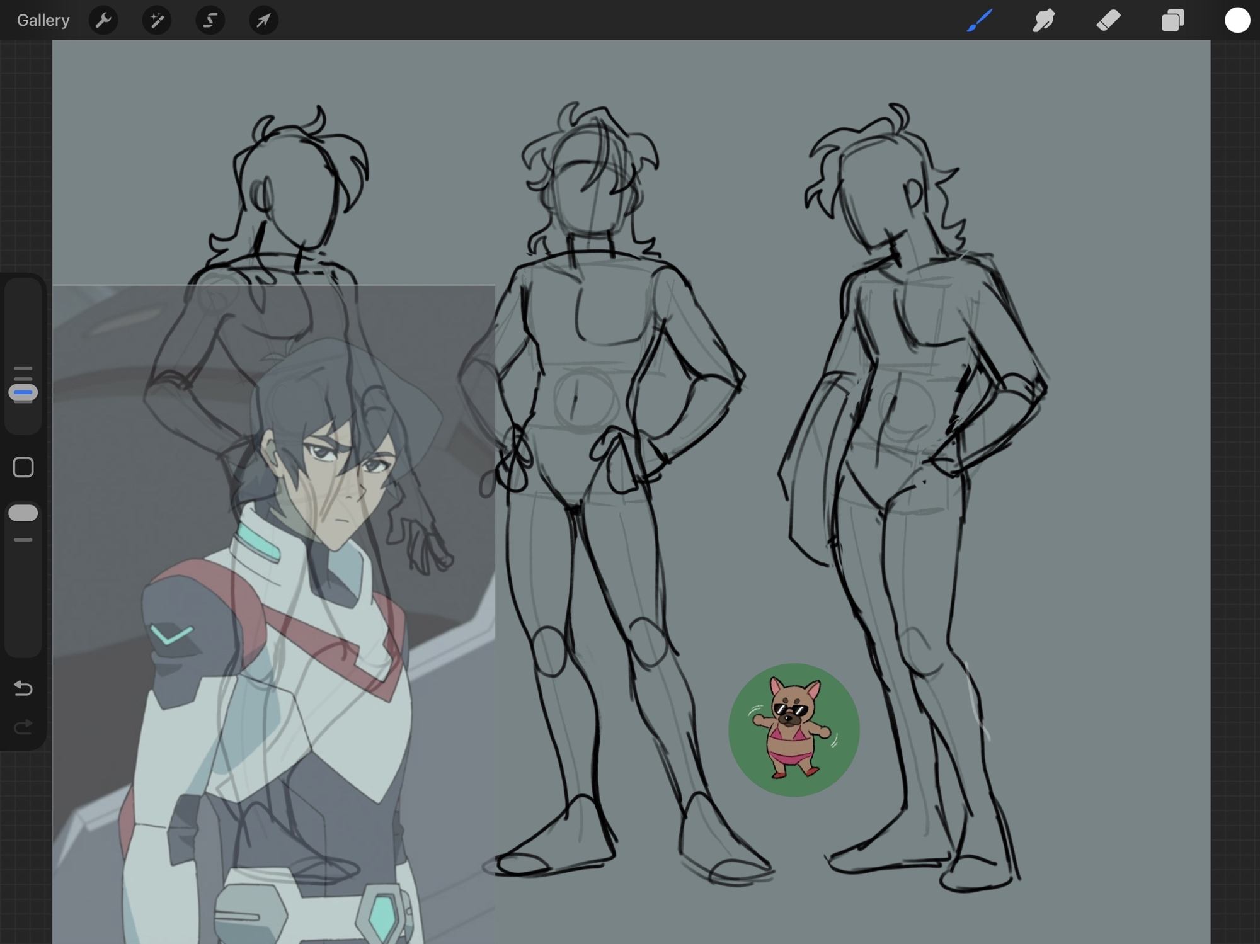Select the Eraser tool
Viewport: 1260px width, 944px height.
click(x=1108, y=20)
